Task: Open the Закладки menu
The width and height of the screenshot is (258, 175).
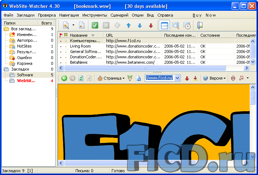Action: pos(26,15)
